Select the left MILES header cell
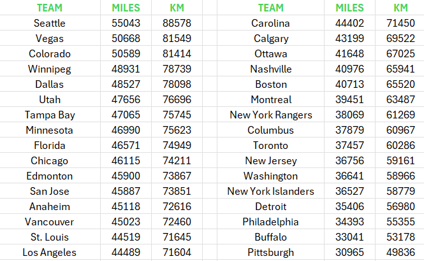 click(126, 8)
